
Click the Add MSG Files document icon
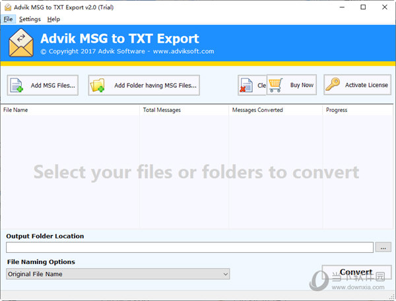pos(16,85)
